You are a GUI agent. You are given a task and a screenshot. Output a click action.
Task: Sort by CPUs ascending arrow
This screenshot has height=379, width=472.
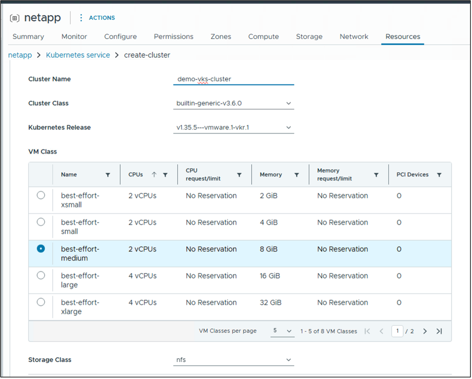click(154, 175)
